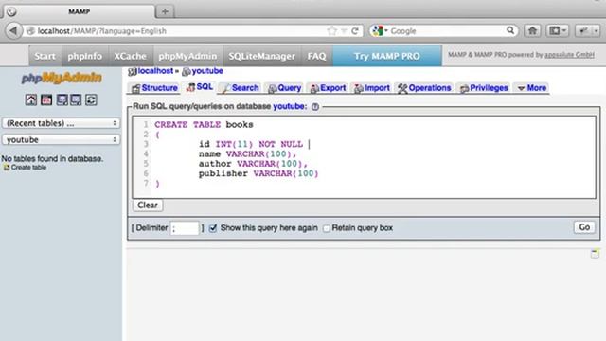The height and width of the screenshot is (341, 606).
Task: Expand the More tab menu
Action: (x=532, y=88)
